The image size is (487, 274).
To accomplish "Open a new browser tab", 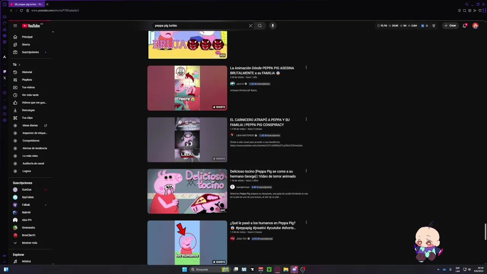I will click(47, 4).
